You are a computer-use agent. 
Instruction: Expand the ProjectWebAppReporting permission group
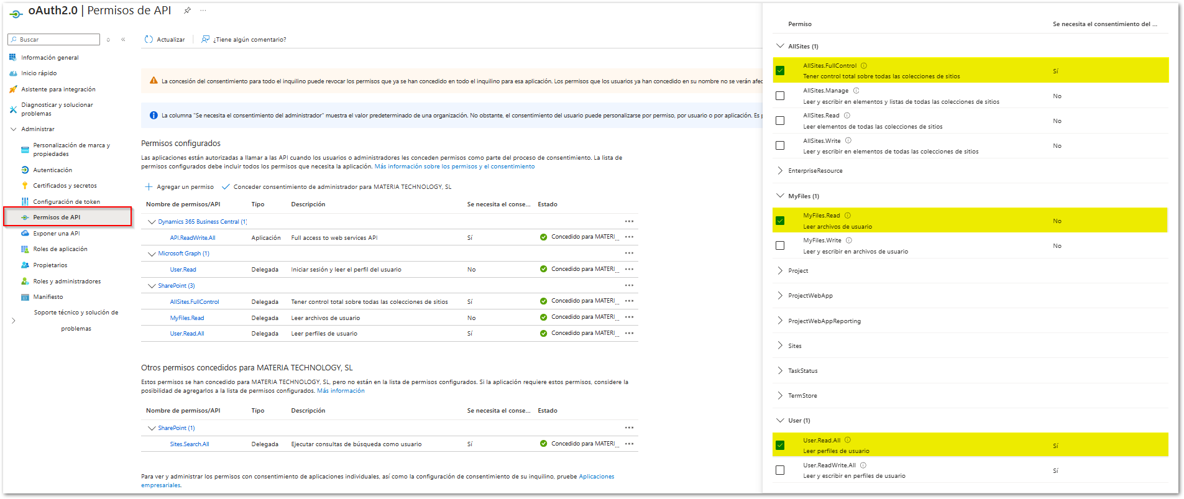pyautogui.click(x=780, y=321)
